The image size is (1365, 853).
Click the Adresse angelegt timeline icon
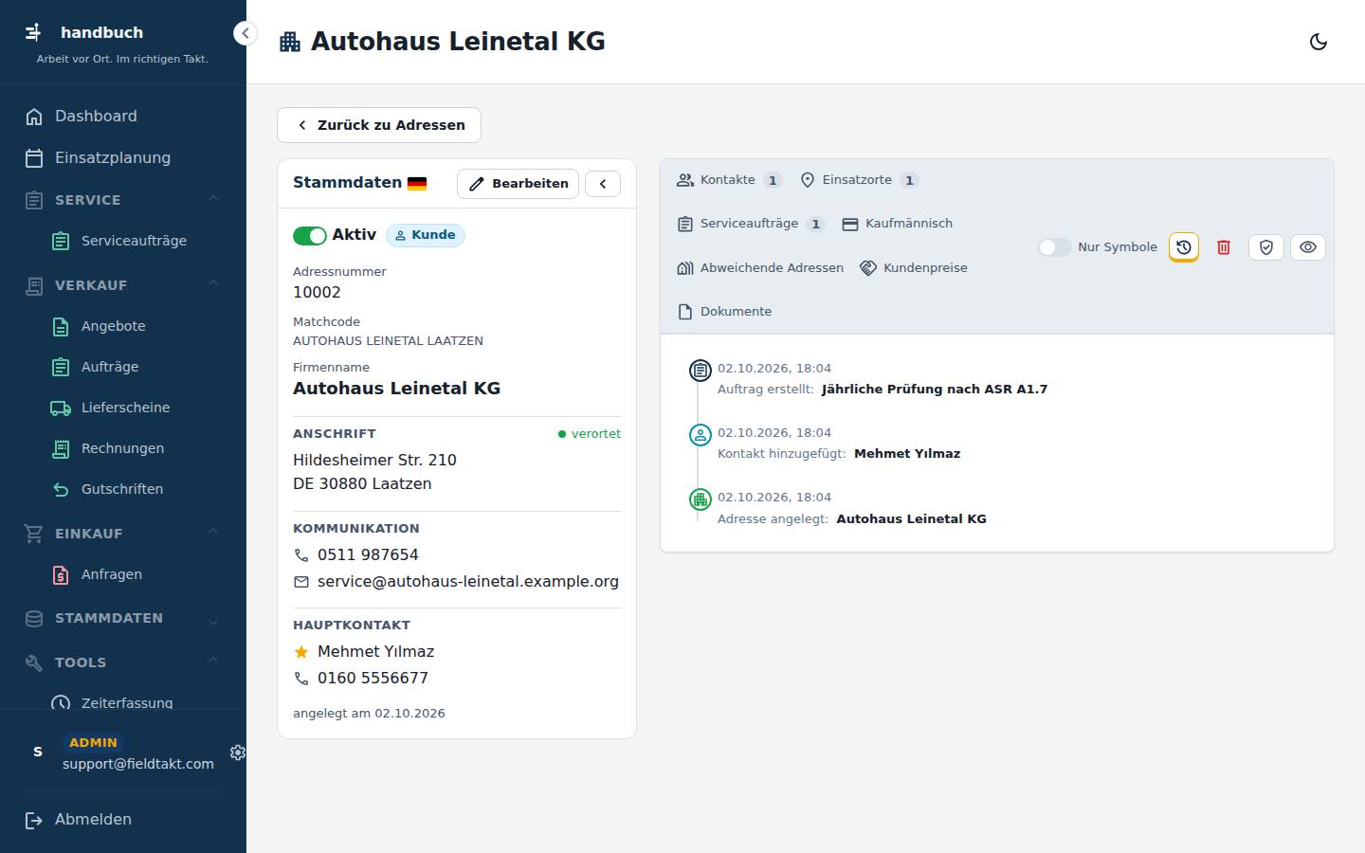click(700, 499)
